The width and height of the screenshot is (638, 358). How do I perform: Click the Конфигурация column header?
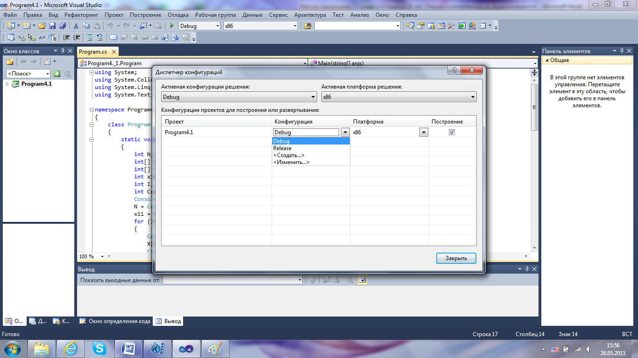click(311, 122)
